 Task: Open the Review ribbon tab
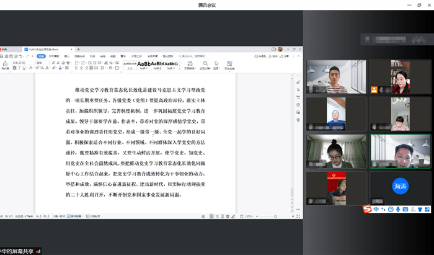pyautogui.click(x=103, y=56)
